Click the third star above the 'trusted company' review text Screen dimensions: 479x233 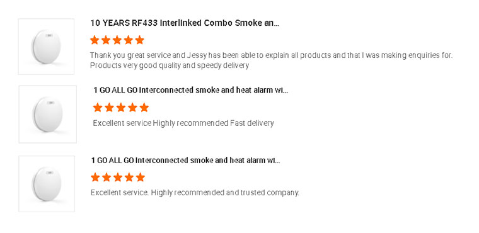pyautogui.click(x=118, y=177)
